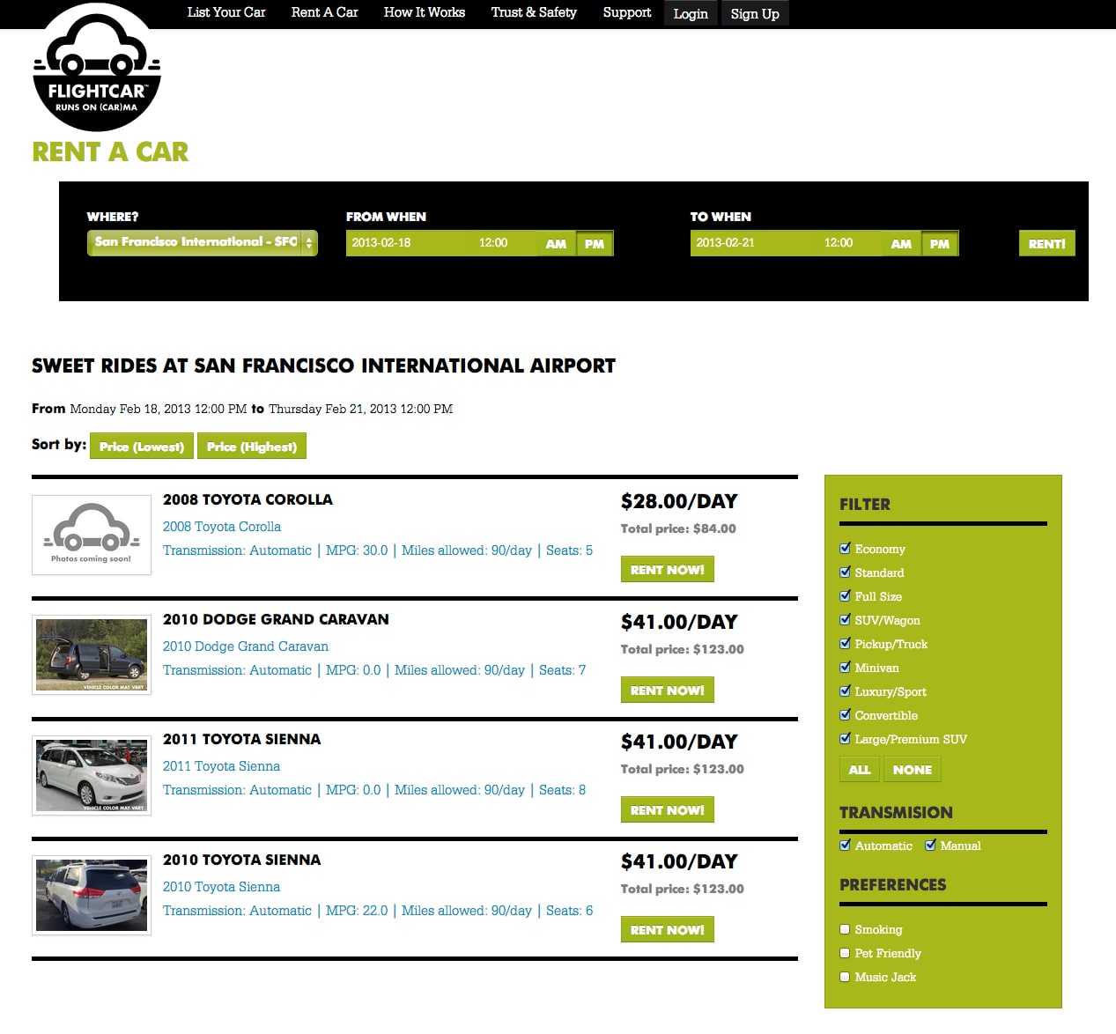Image resolution: width=1116 pixels, height=1034 pixels.
Task: Click the Total price: $84.00 text
Action: point(678,528)
